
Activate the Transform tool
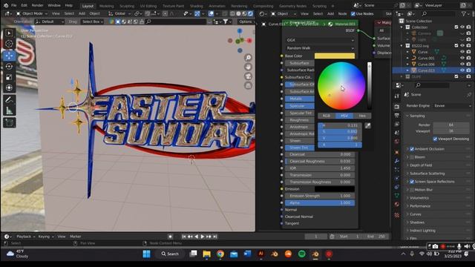[9, 88]
